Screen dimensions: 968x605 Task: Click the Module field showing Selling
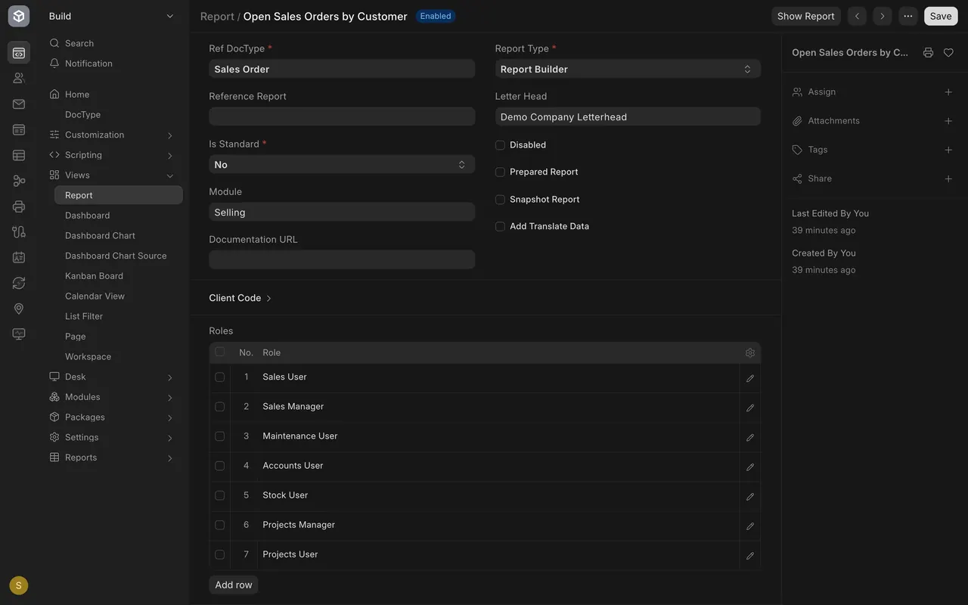pos(342,212)
